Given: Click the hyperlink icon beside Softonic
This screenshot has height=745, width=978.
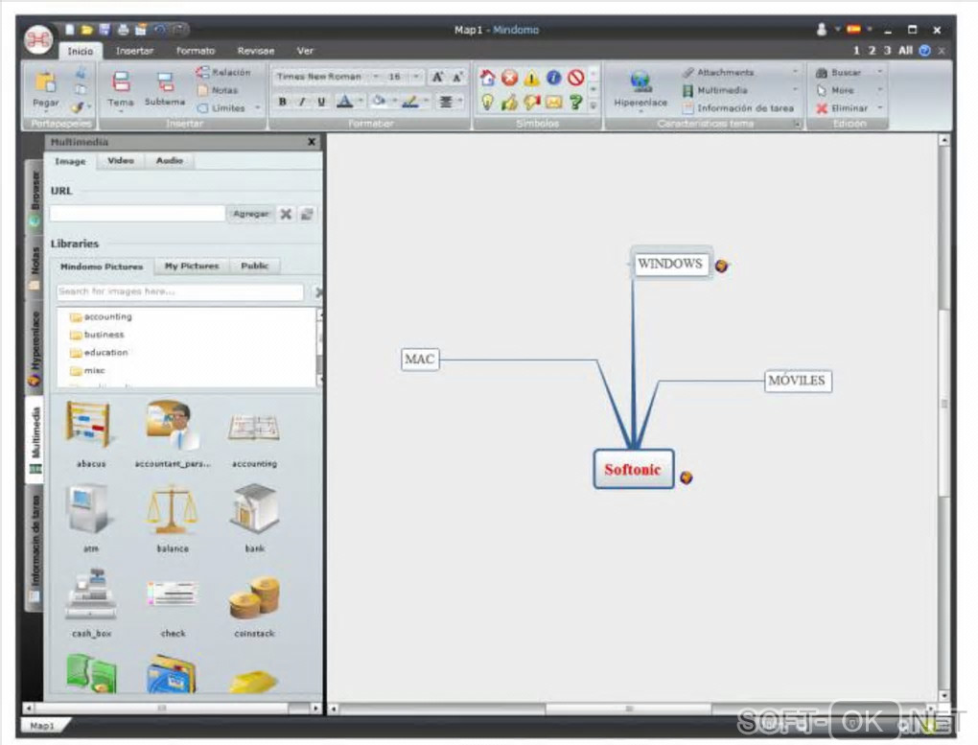Looking at the screenshot, I should [x=687, y=477].
